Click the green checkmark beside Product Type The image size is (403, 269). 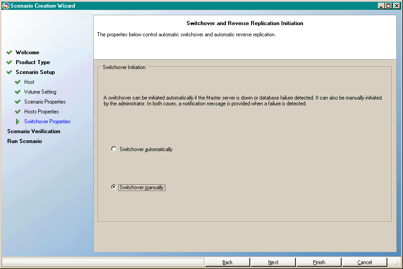pyautogui.click(x=9, y=62)
